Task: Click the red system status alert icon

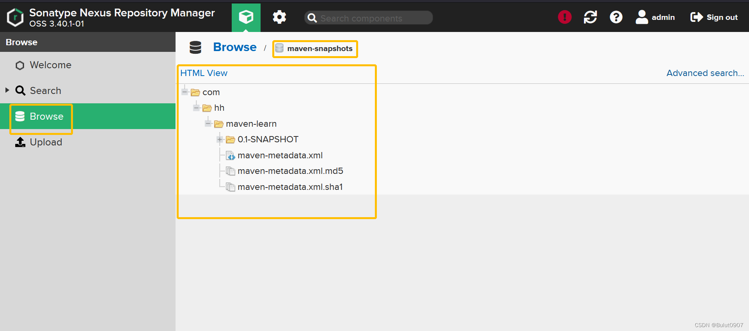Action: [564, 17]
